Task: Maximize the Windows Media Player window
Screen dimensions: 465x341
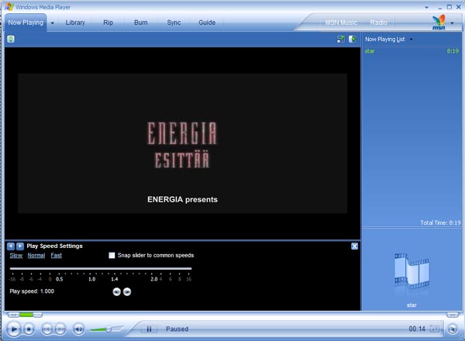Action: [449, 7]
